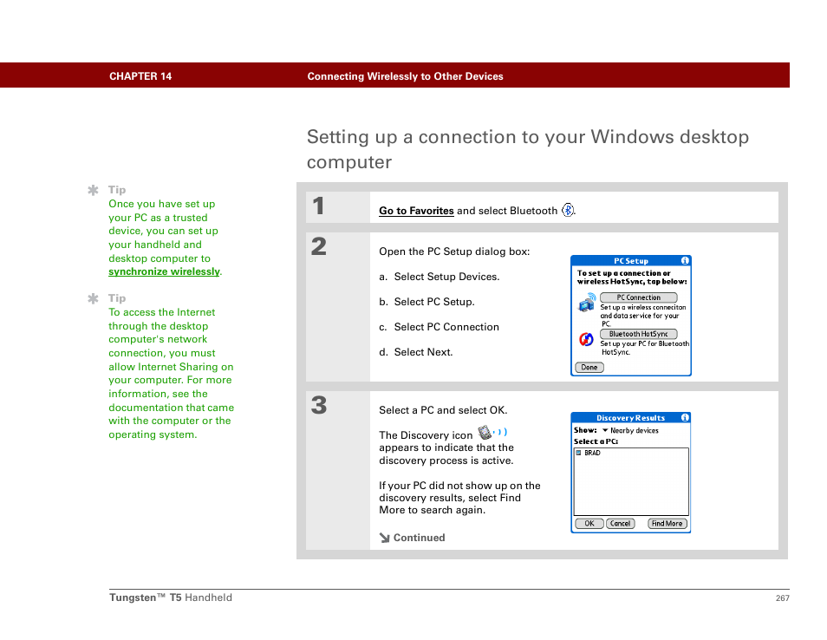
Task: Click the Continued arrow icon
Action: pyautogui.click(x=385, y=538)
